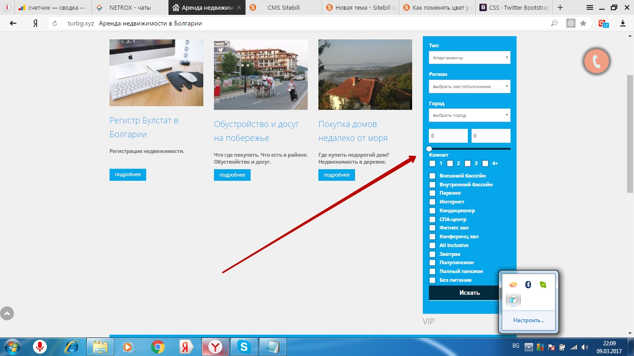Viewport: 634px width, 356px height.
Task: Click the scroll-to-top arrow icon
Action: point(7,314)
